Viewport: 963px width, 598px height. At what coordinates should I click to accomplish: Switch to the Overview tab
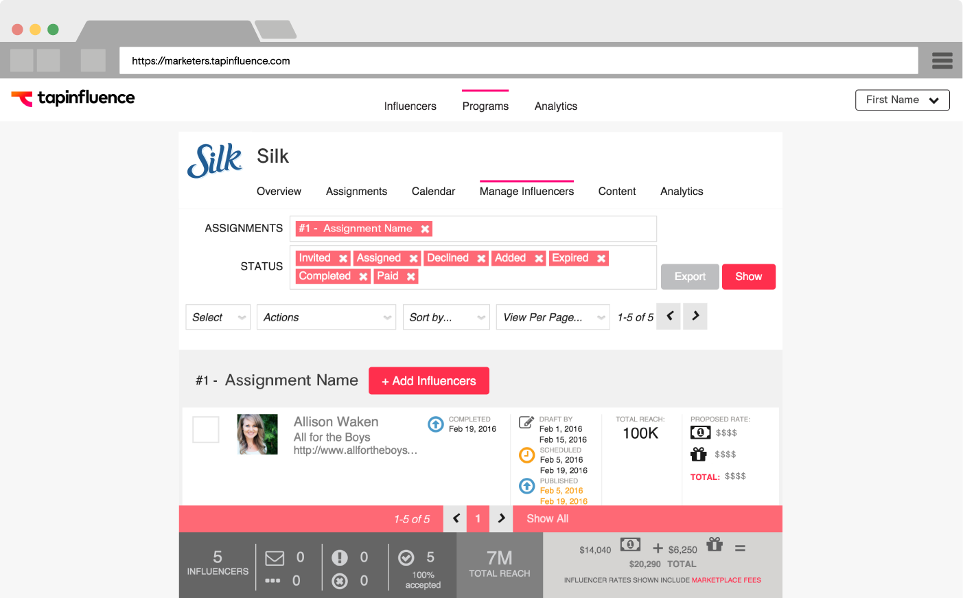279,192
